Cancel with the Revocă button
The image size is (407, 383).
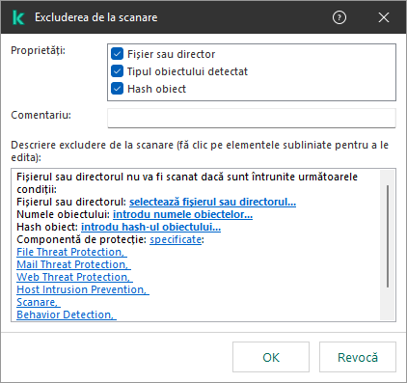pyautogui.click(x=358, y=357)
